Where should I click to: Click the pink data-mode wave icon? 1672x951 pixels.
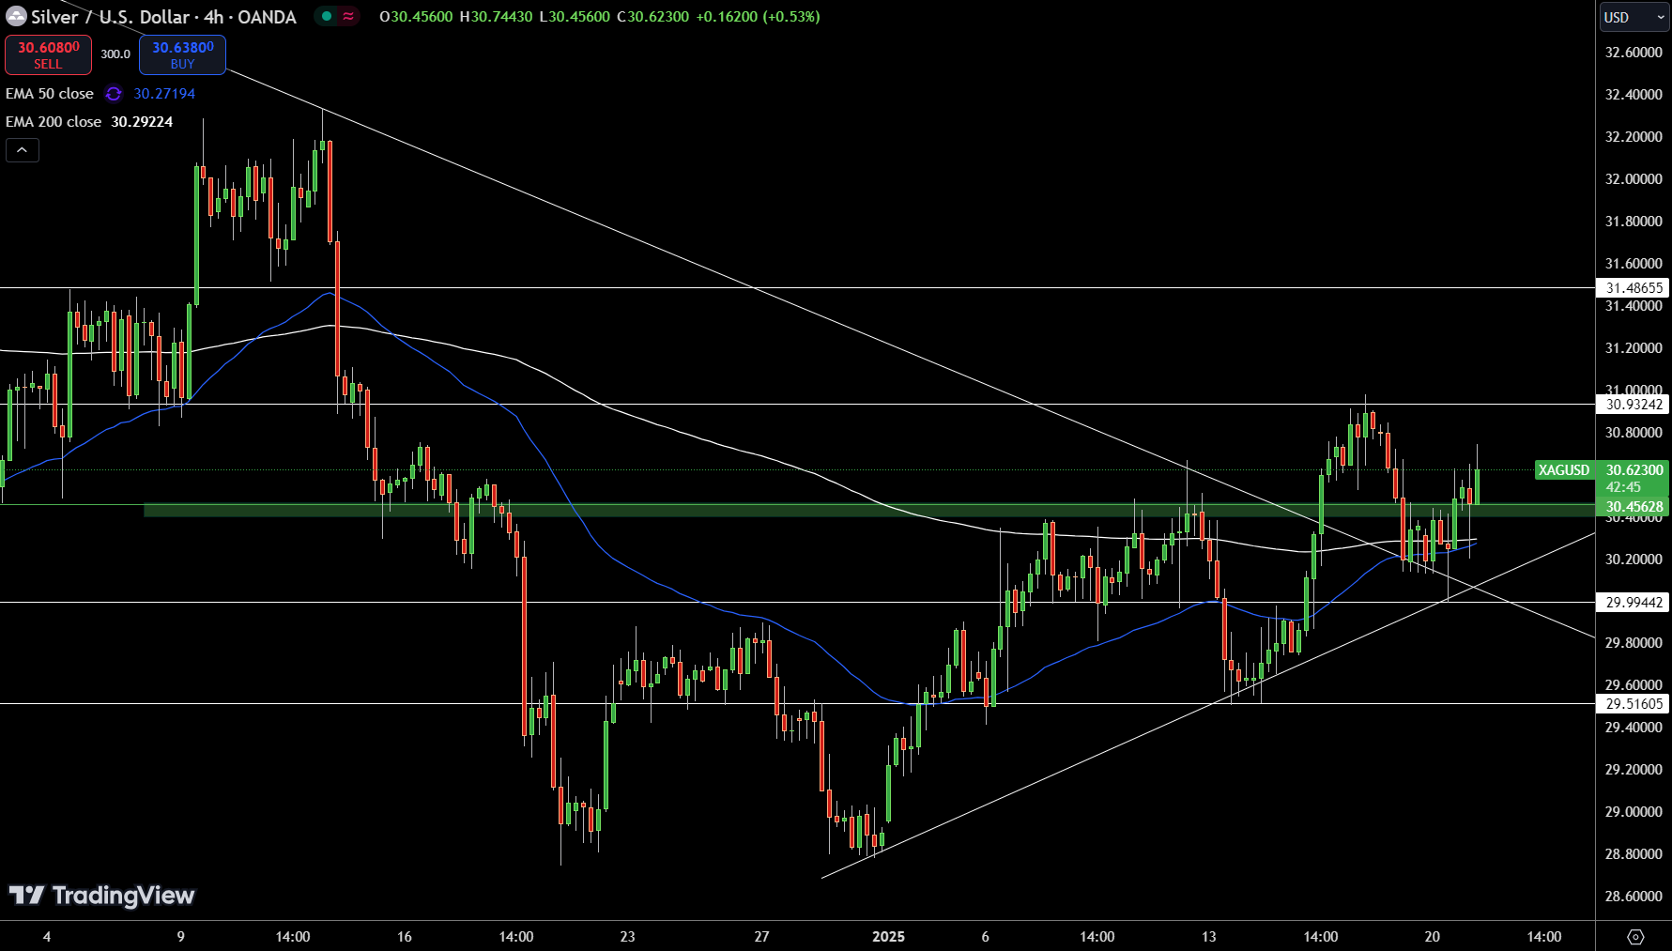(348, 16)
